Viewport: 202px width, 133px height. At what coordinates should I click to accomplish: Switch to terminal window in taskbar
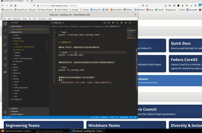click(53, 131)
